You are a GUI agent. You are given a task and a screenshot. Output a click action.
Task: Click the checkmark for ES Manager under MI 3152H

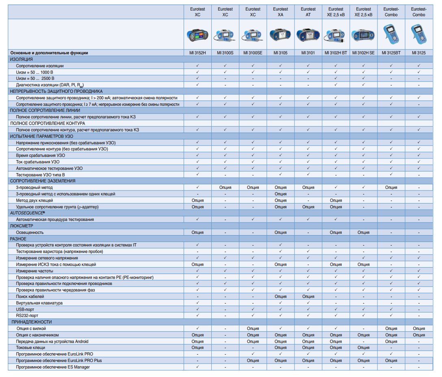coord(197,366)
